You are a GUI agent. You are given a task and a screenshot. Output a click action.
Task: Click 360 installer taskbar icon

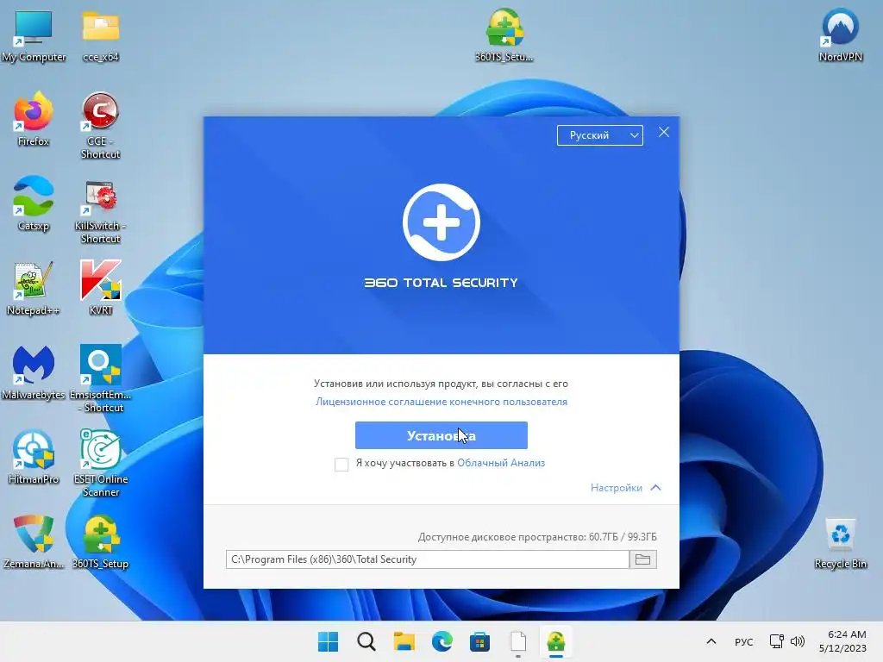pyautogui.click(x=556, y=641)
